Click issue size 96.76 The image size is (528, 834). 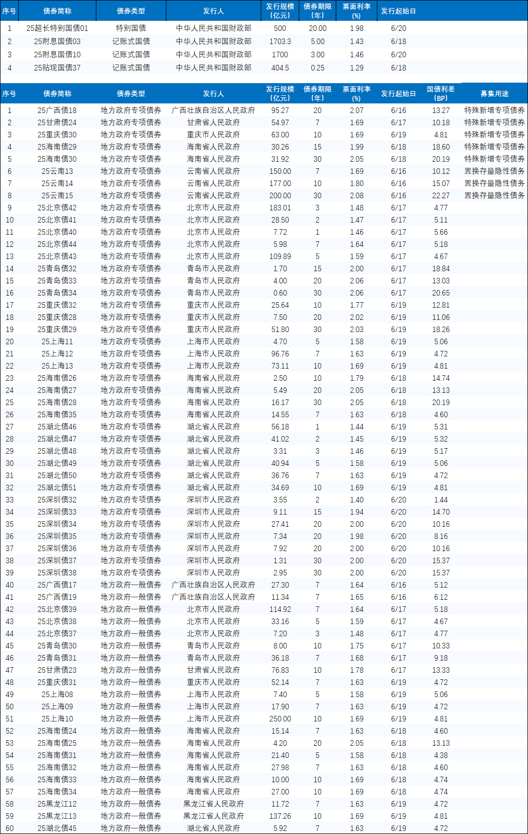click(280, 354)
